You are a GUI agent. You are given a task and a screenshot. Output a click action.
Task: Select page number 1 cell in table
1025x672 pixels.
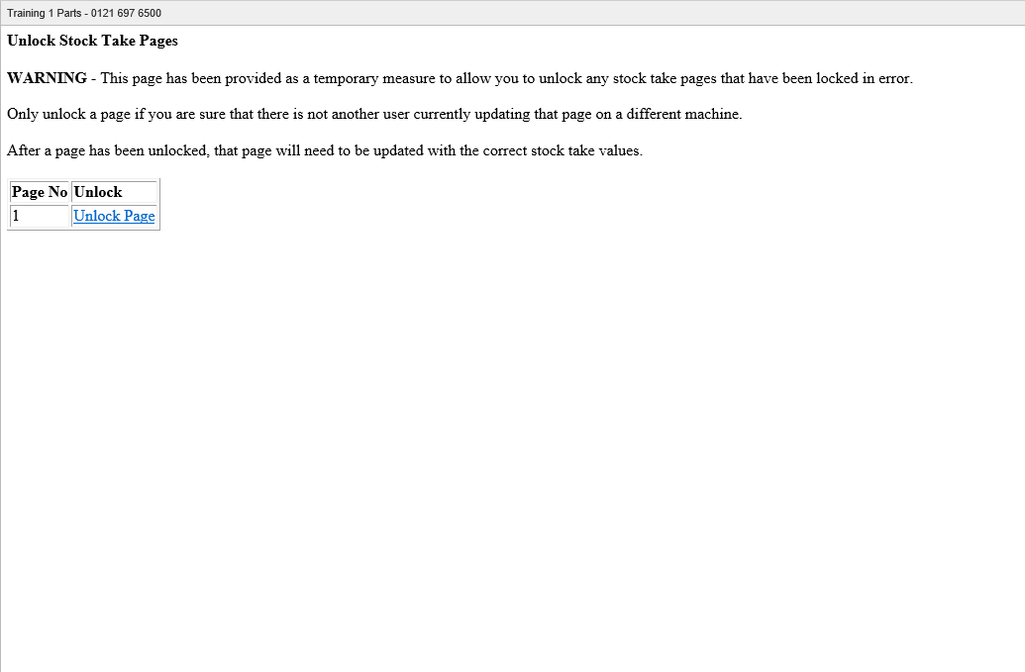click(x=40, y=216)
